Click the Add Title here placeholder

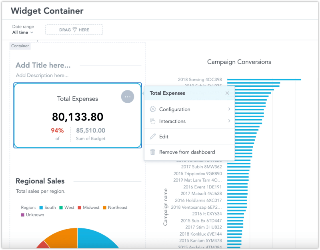pyautogui.click(x=43, y=65)
